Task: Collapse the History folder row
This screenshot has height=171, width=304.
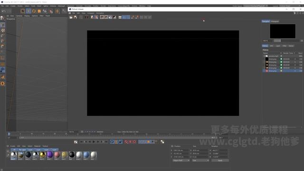Action: (x=264, y=56)
